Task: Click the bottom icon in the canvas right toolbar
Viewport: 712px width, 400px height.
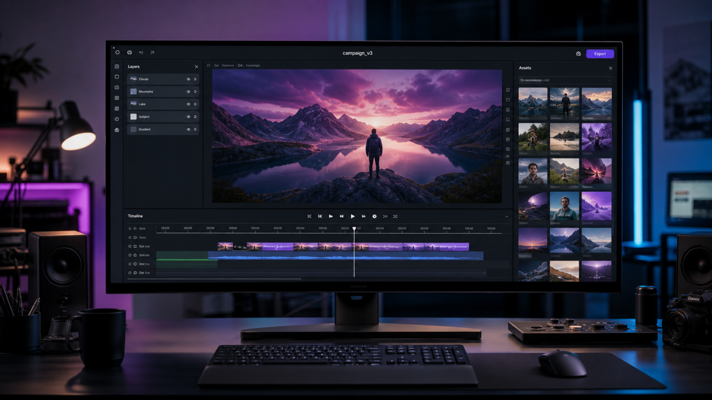Action: 508,163
